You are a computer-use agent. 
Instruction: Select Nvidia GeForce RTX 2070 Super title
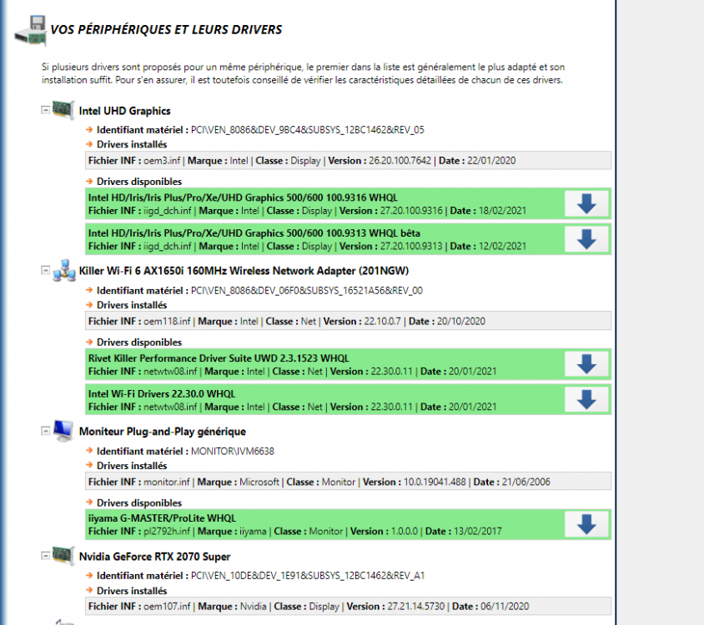154,557
